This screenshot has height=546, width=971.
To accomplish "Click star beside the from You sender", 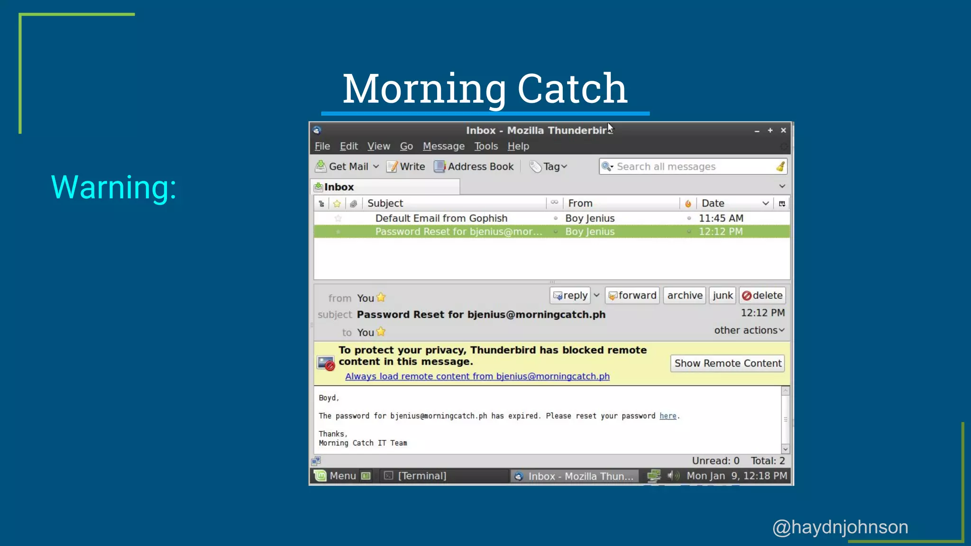I will (381, 297).
